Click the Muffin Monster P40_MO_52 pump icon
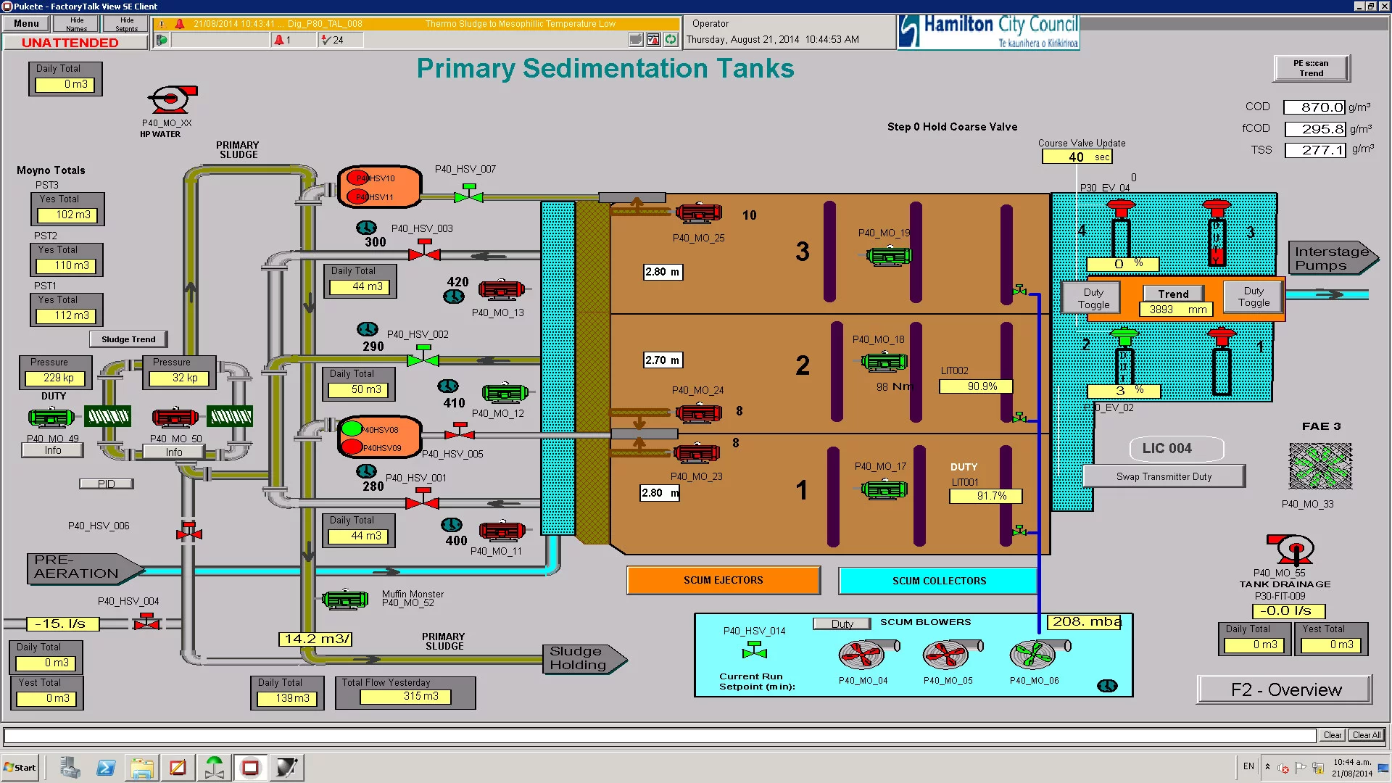The height and width of the screenshot is (783, 1392). click(344, 600)
